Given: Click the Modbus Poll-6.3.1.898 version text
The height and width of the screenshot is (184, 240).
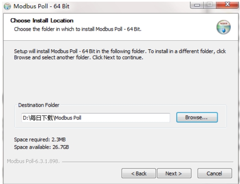Looking at the screenshot, I should (33, 161).
